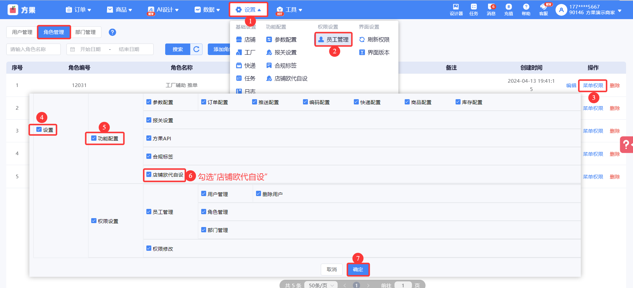
Task: Expand the 订单 dropdown menu
Action: click(79, 10)
